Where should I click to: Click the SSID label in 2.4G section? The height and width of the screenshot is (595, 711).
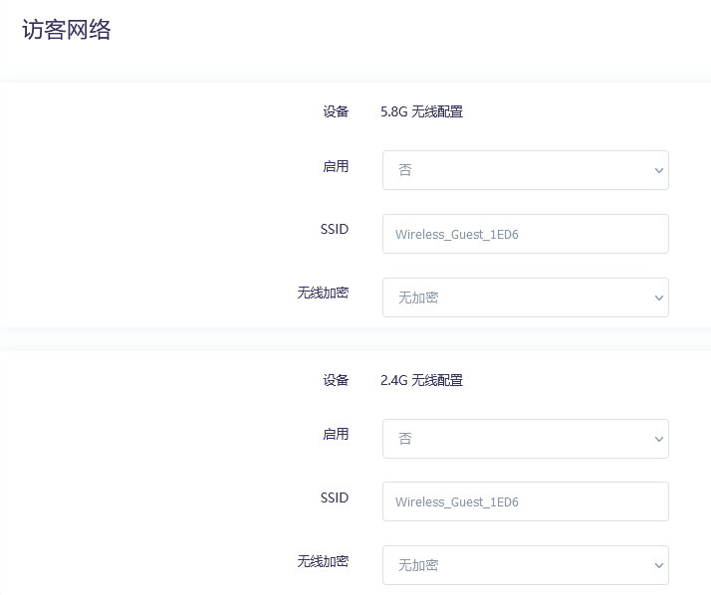click(x=335, y=496)
